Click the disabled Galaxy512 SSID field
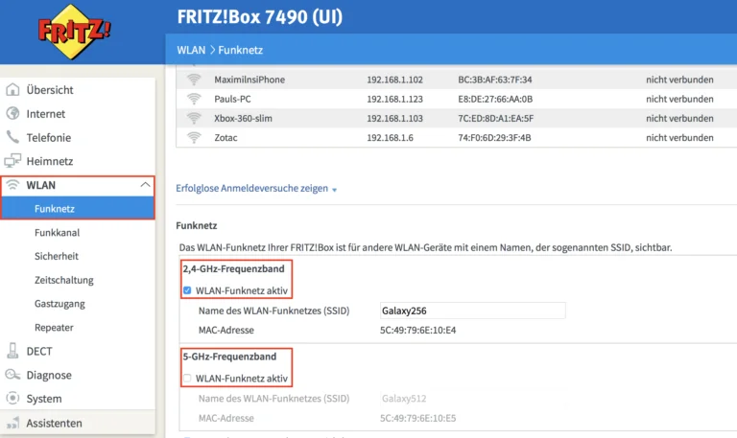The width and height of the screenshot is (737, 438). click(x=472, y=398)
